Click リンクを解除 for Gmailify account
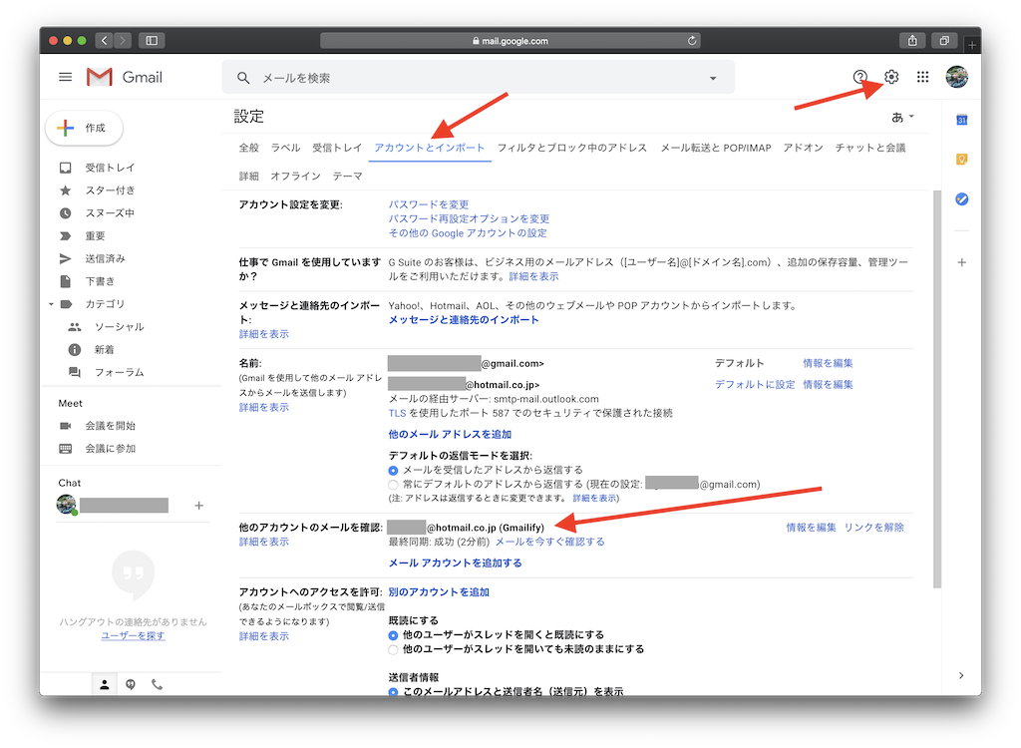 [x=873, y=528]
